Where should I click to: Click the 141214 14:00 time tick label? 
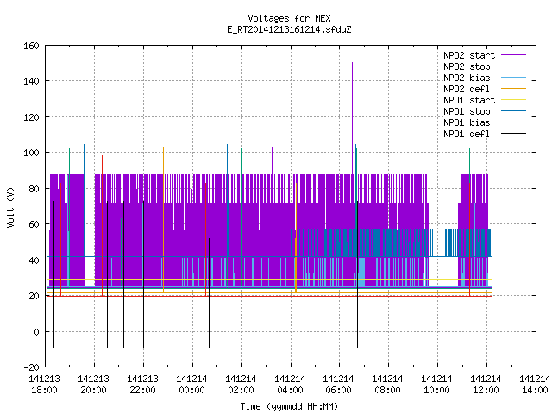click(x=535, y=385)
